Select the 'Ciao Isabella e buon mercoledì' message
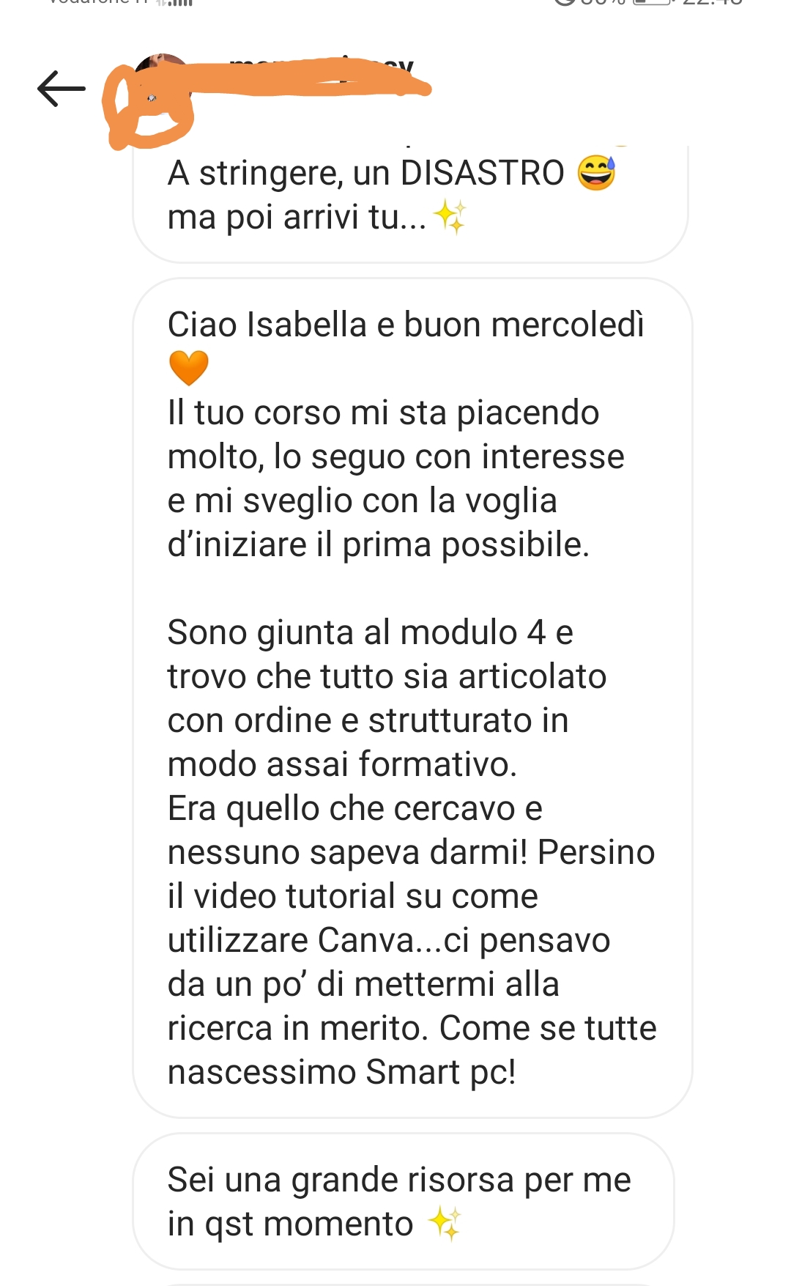Screen dimensions: 791x1286 click(x=412, y=698)
